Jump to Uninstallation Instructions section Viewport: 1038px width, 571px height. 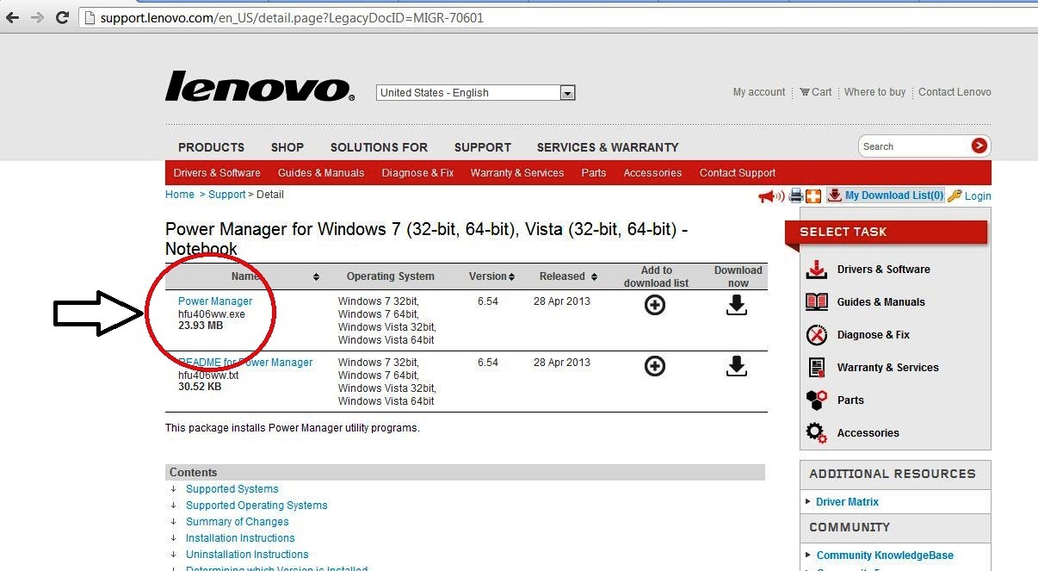(x=247, y=555)
